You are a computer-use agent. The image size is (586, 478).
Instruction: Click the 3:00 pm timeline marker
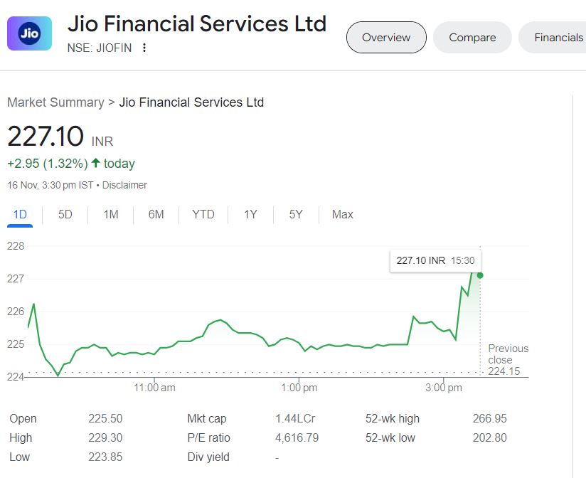point(445,388)
